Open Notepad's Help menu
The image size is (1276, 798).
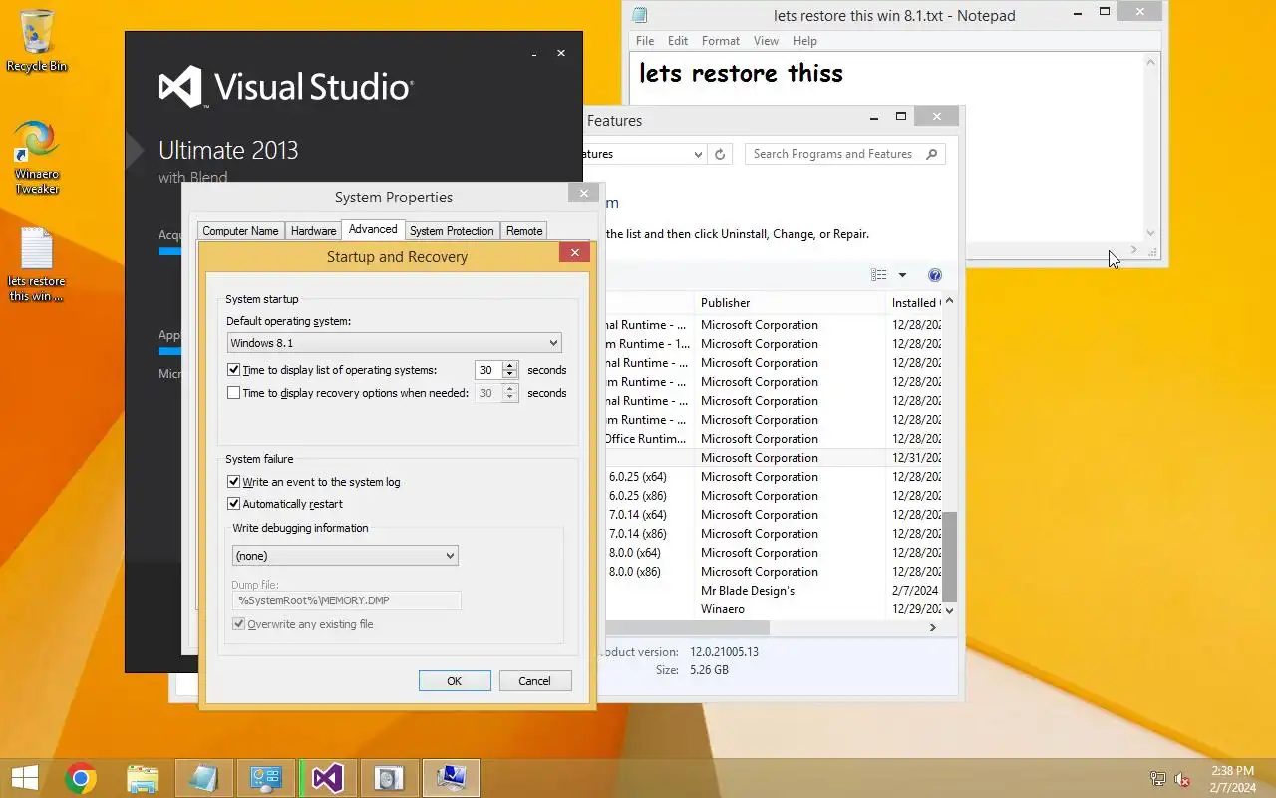pyautogui.click(x=804, y=41)
